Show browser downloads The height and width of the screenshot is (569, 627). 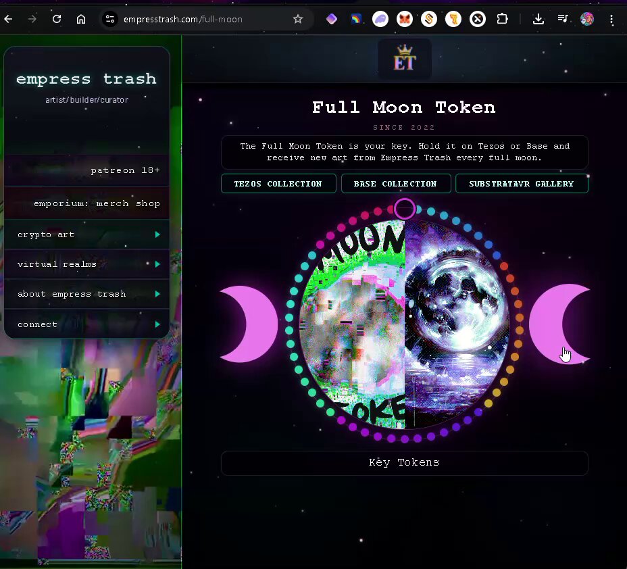[538, 19]
